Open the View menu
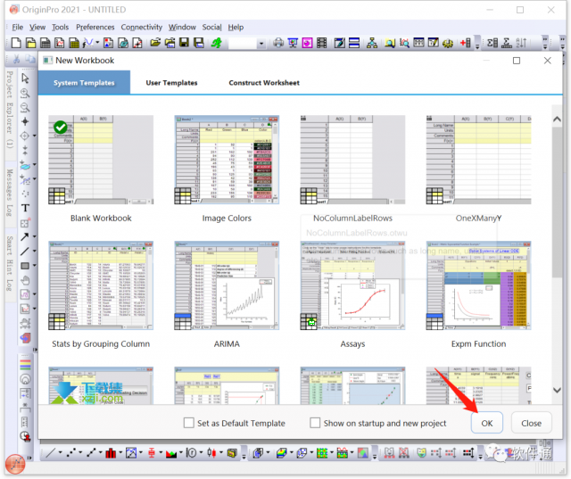 tap(37, 28)
